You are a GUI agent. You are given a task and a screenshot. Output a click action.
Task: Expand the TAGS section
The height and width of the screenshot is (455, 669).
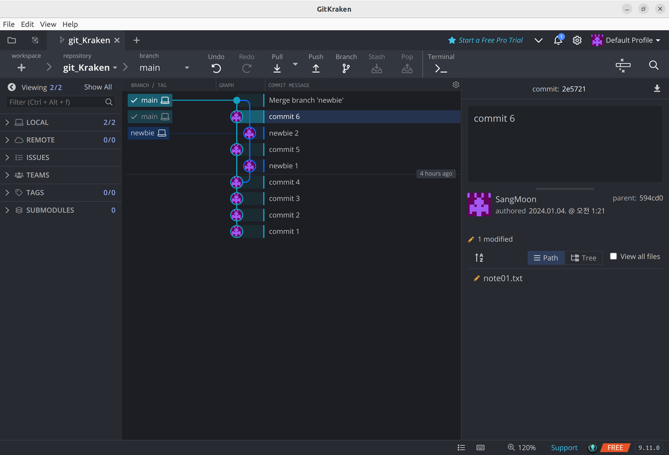[7, 192]
